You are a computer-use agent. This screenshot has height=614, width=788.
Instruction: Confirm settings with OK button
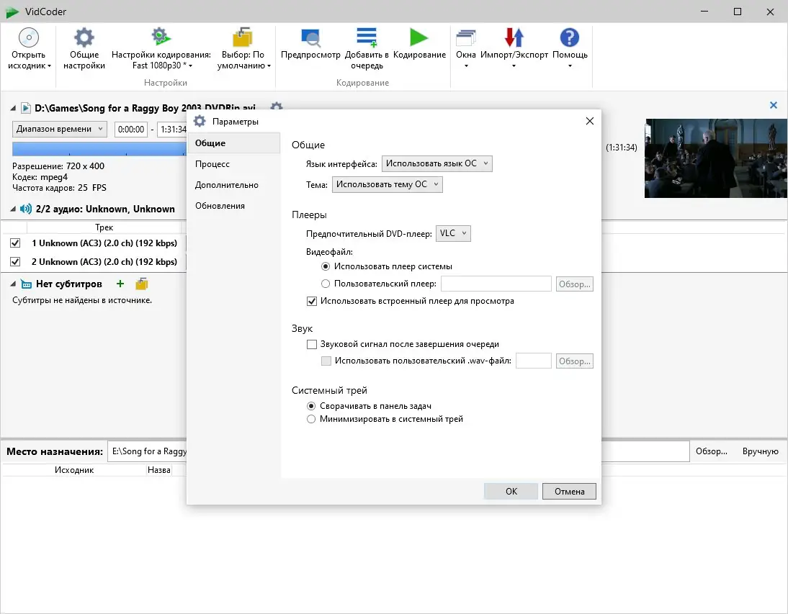[x=511, y=491]
